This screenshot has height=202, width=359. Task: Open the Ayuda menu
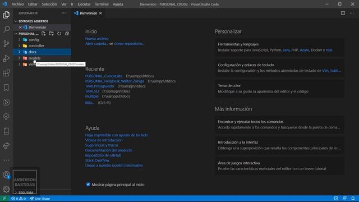click(x=118, y=4)
